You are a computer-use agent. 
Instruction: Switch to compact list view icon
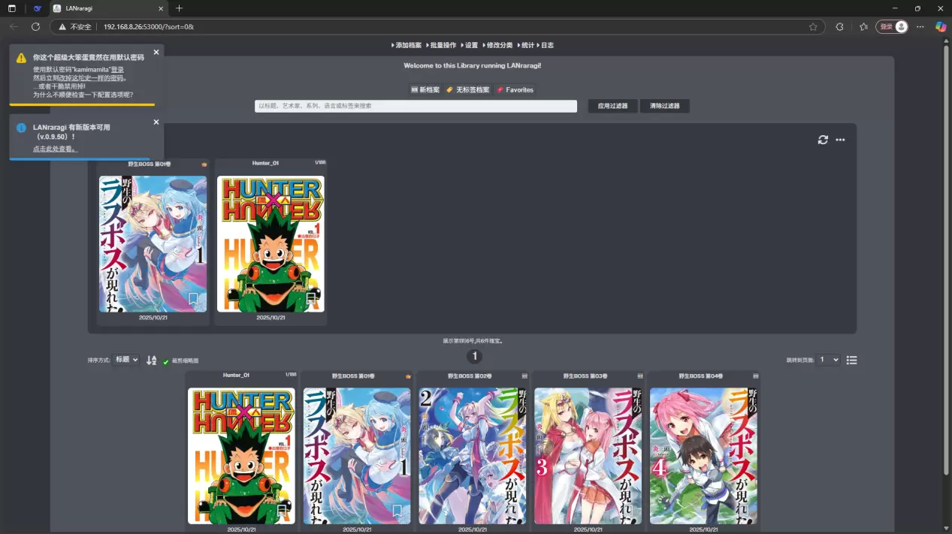click(851, 360)
